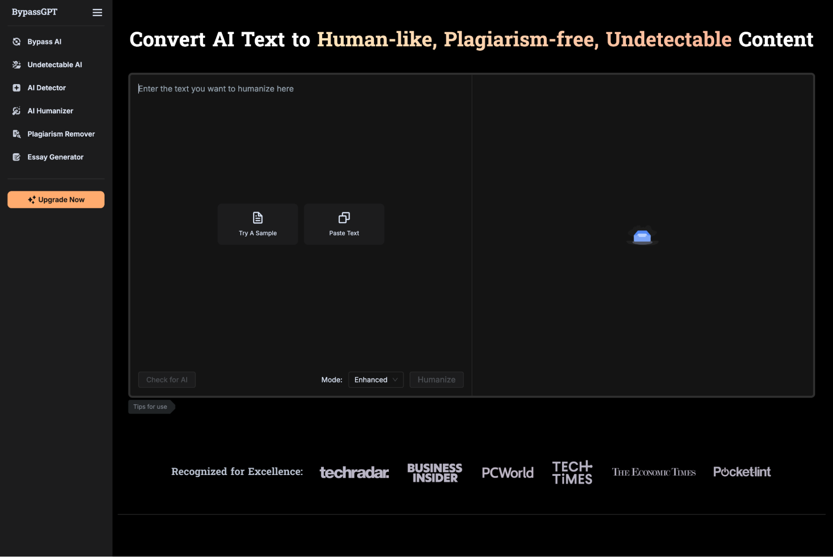Go to the Essay Generator page
This screenshot has width=833, height=557.
tap(55, 157)
